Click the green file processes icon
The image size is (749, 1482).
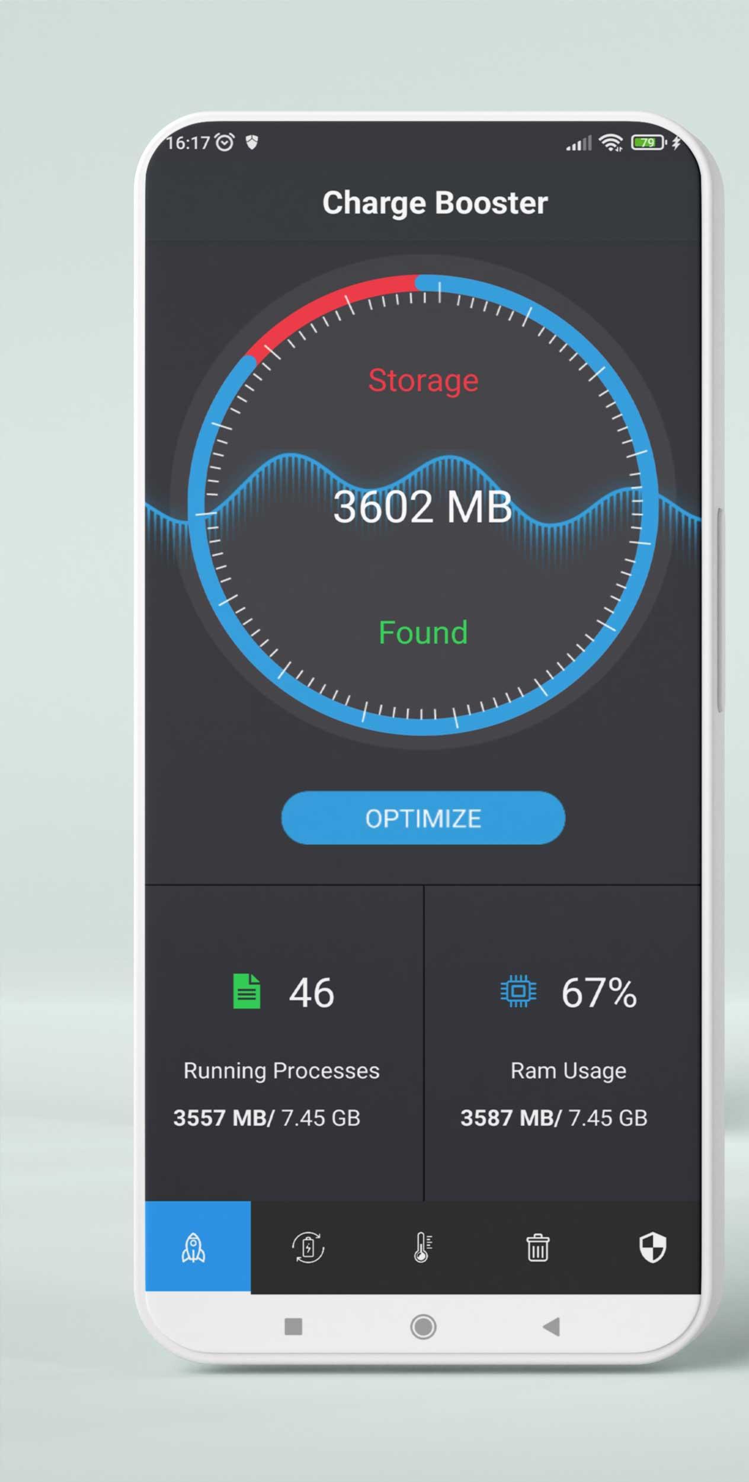tap(247, 992)
